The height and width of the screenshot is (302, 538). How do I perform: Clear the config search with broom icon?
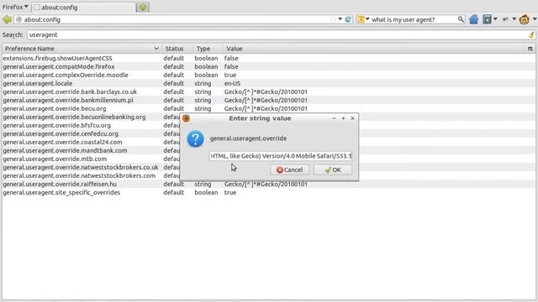[531, 34]
